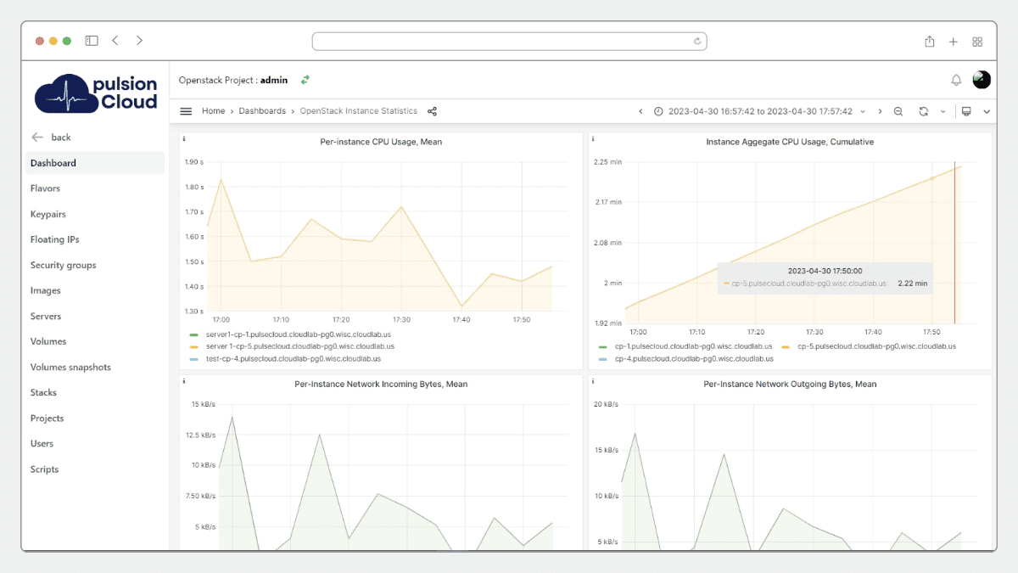
Task: Select Dashboard in sidebar
Action: click(x=95, y=163)
